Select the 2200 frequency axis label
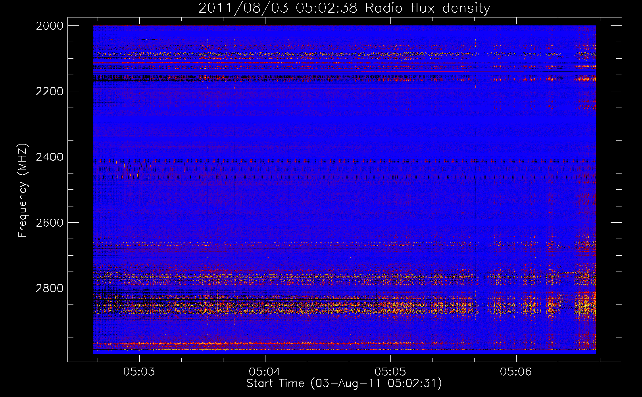Image resolution: width=642 pixels, height=397 pixels. click(x=50, y=91)
